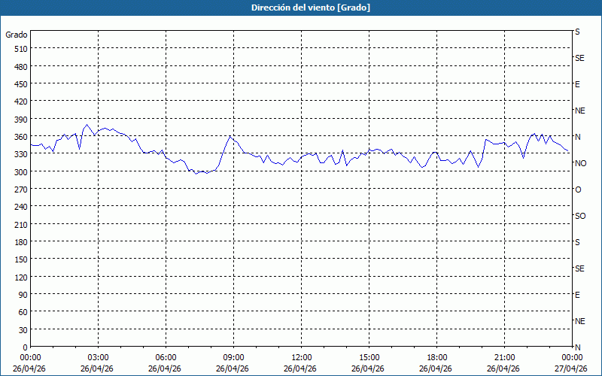Click the wind curve lowest dip before 09:00
Viewport: 602px width, 376px height.
click(x=196, y=173)
